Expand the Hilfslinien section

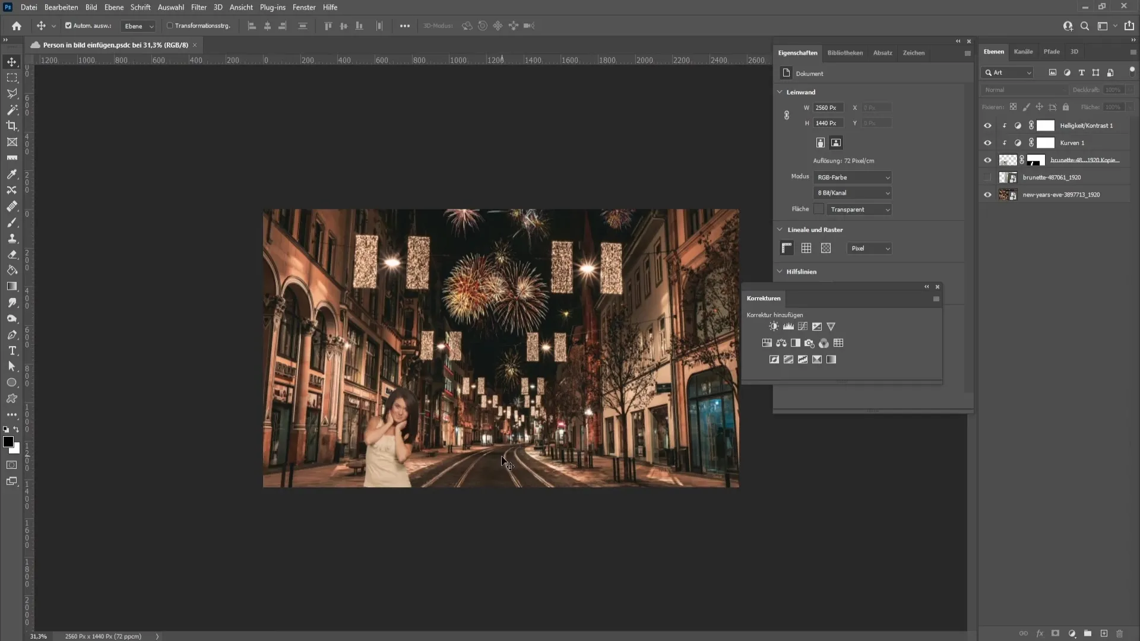pyautogui.click(x=781, y=272)
